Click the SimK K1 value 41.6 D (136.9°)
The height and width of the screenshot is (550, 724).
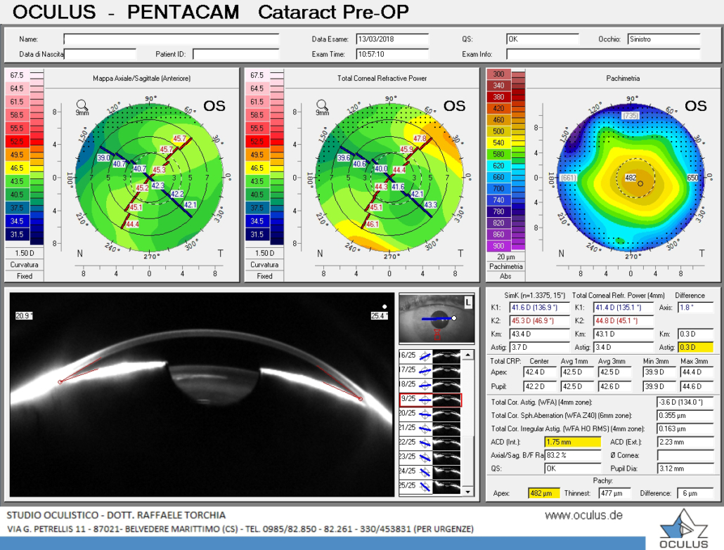[x=540, y=307]
